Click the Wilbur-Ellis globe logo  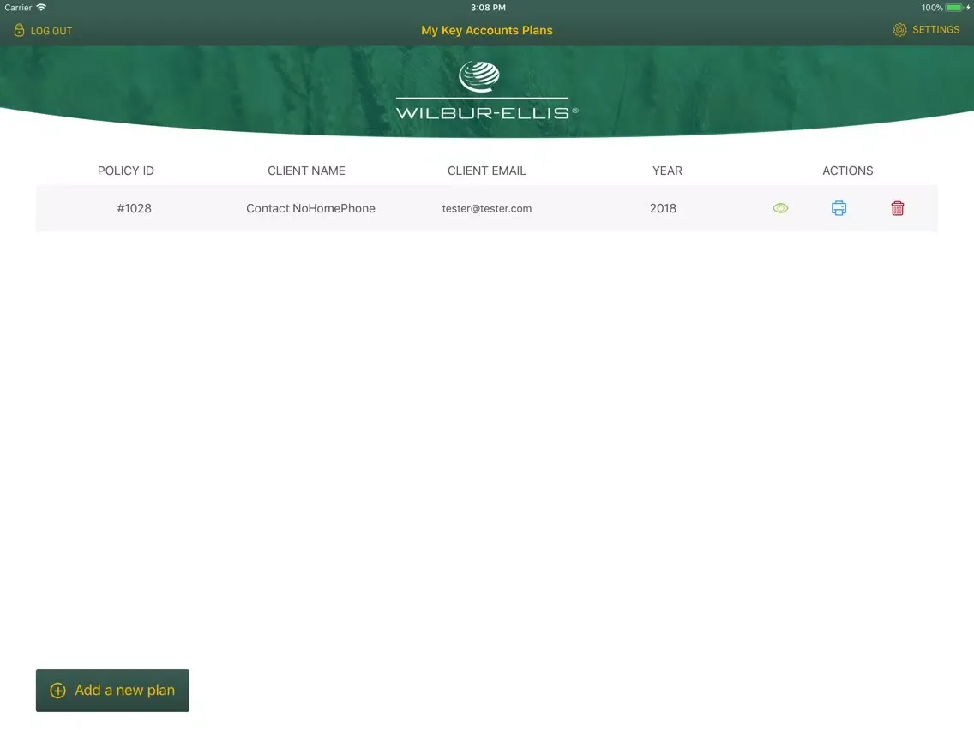click(x=479, y=76)
